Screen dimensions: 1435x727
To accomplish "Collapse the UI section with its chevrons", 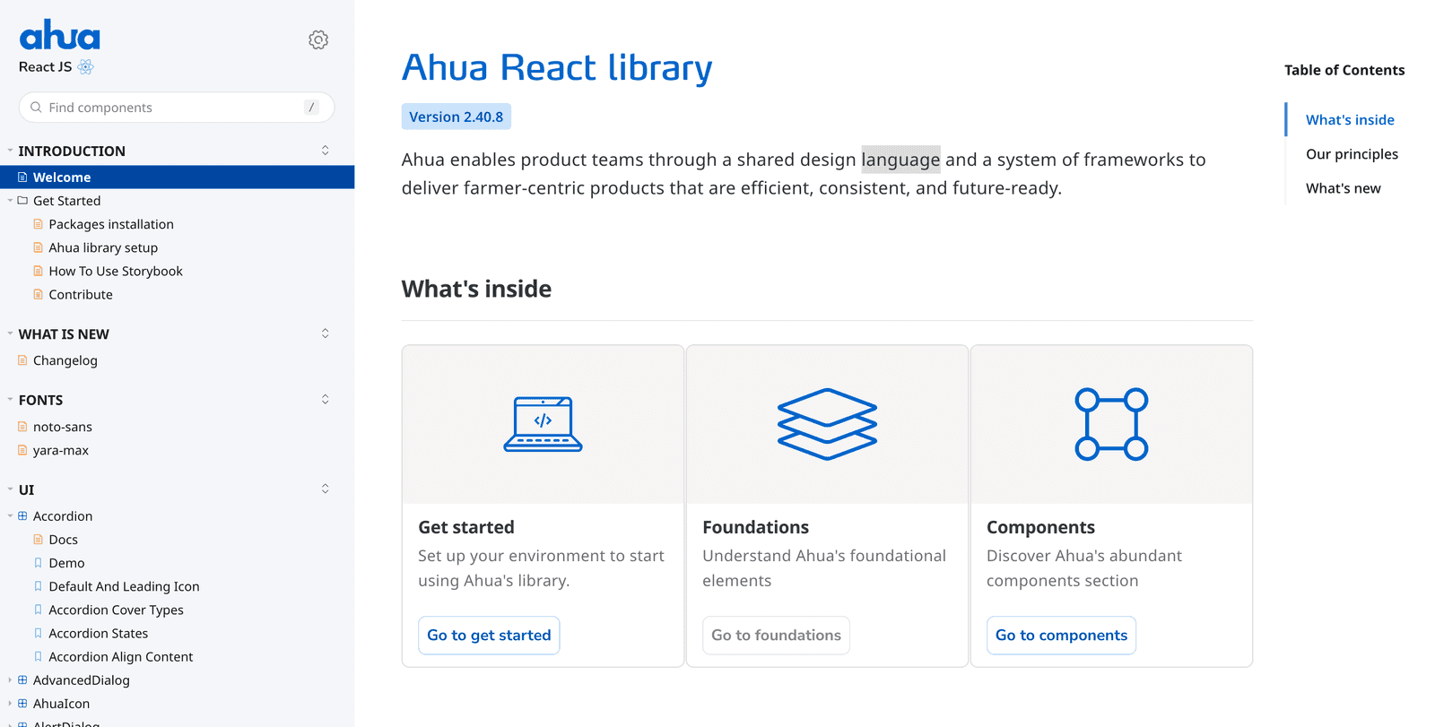I will (x=326, y=489).
